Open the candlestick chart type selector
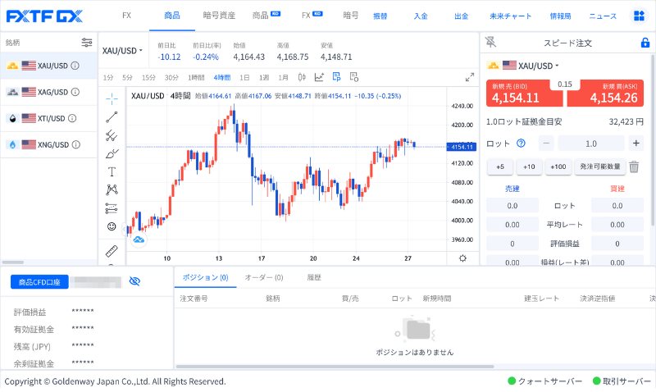Viewport: 656px width, 392px height. coord(302,77)
